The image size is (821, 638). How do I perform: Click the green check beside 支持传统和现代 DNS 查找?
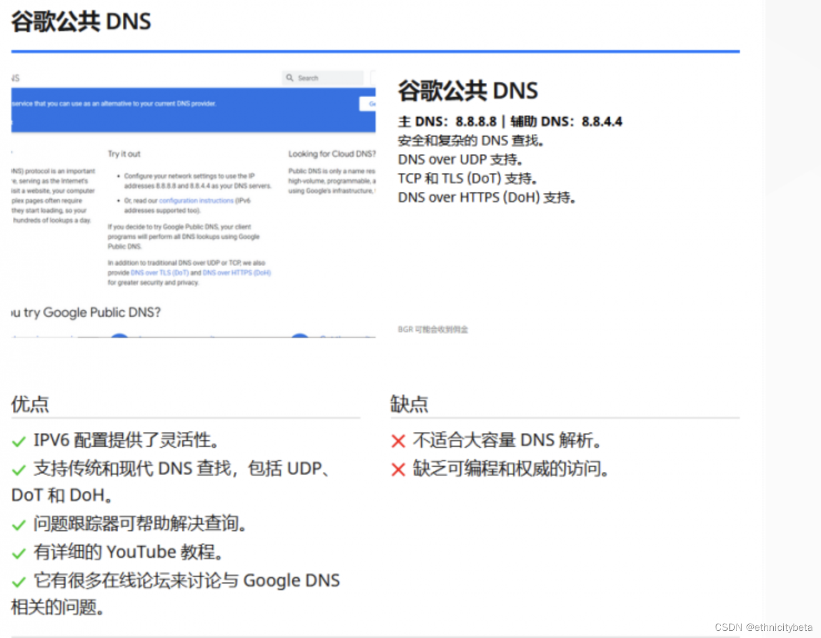click(x=19, y=470)
